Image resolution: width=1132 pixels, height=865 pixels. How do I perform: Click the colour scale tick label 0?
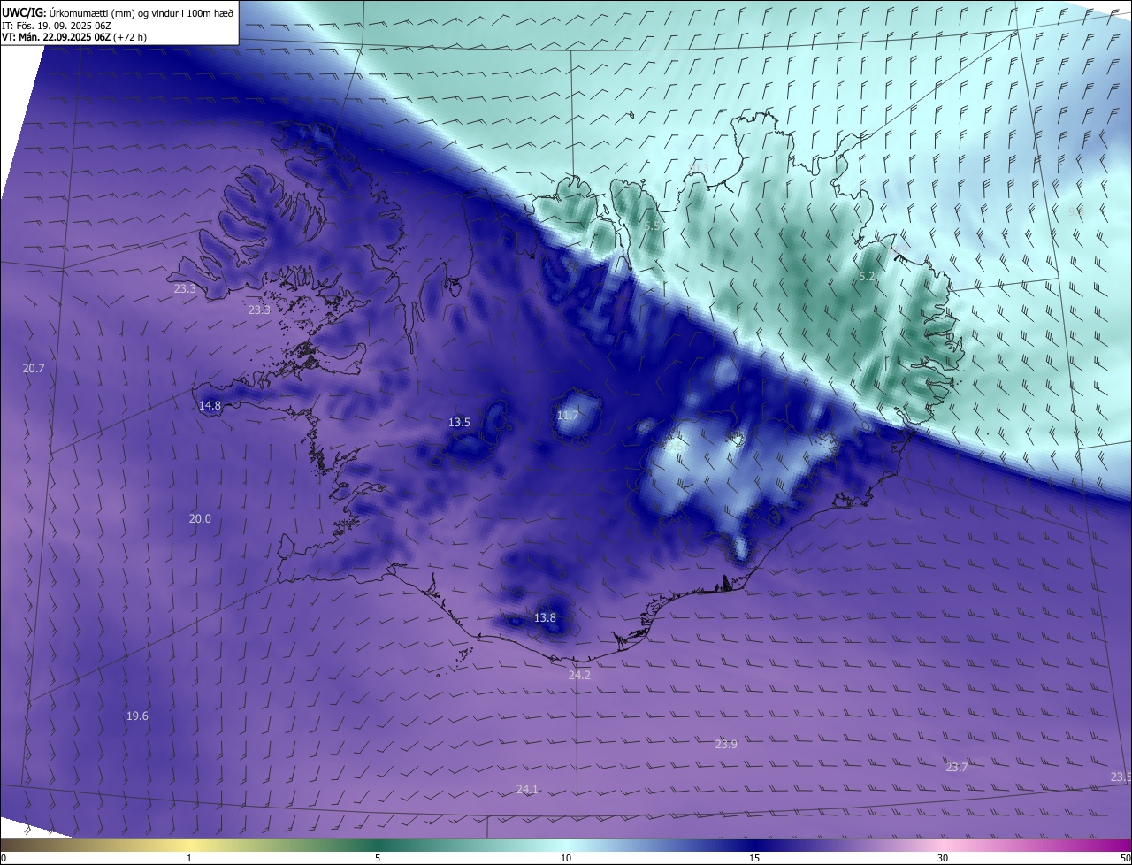[3, 858]
